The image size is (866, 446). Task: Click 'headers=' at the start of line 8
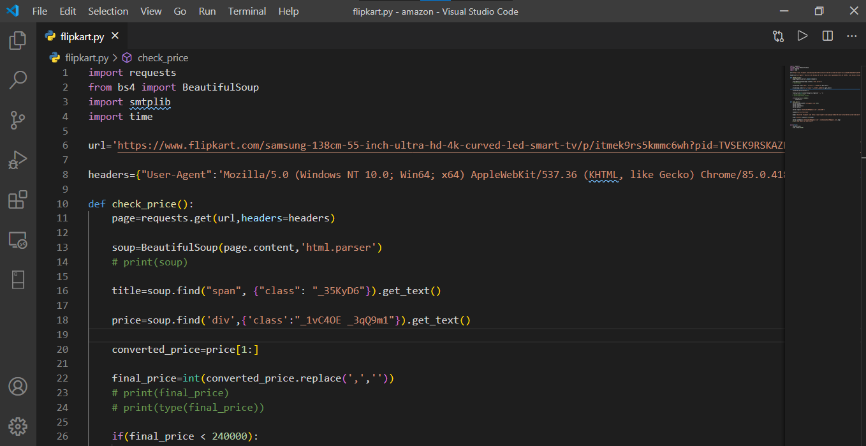112,175
